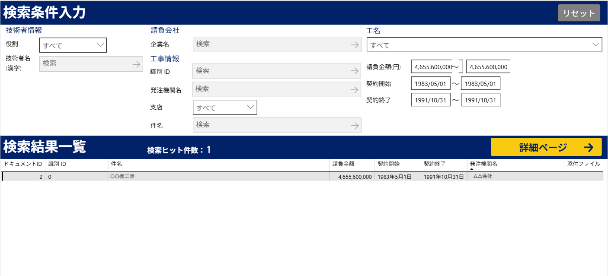Viewport: 608px width, 276px height.
Task: Open the 役割 dropdown
Action: [73, 45]
